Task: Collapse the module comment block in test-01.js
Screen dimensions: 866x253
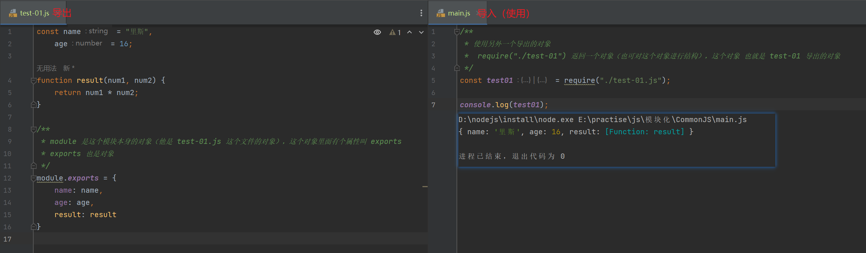Action: pyautogui.click(x=33, y=129)
